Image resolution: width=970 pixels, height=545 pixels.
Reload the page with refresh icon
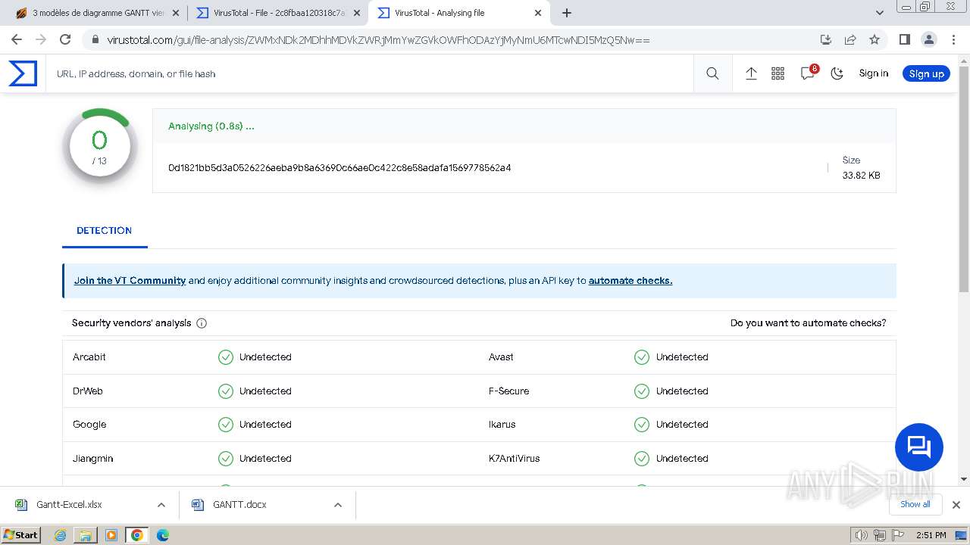[65, 39]
